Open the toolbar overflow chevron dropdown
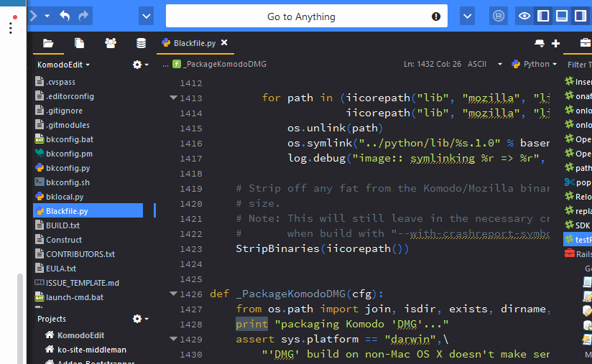Image resolution: width=592 pixels, height=364 pixels. click(146, 17)
